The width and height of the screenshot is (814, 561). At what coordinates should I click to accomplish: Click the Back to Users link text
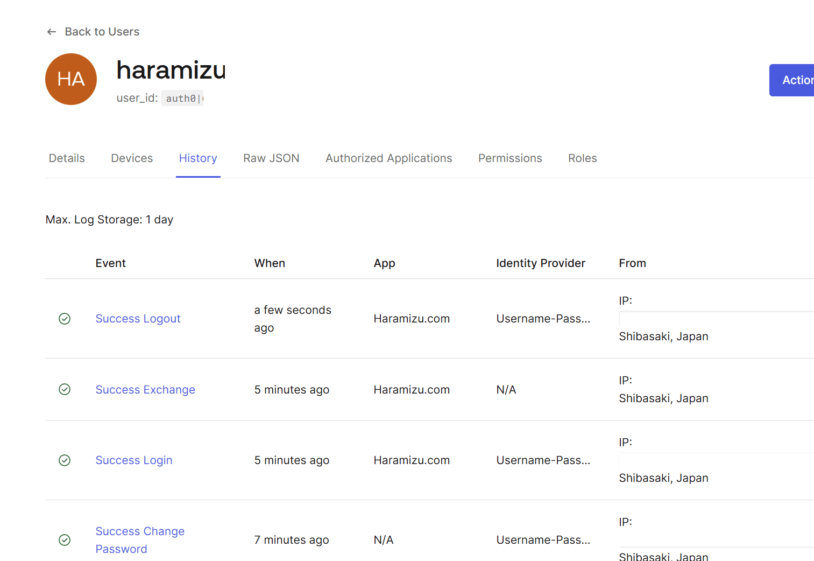(x=102, y=32)
